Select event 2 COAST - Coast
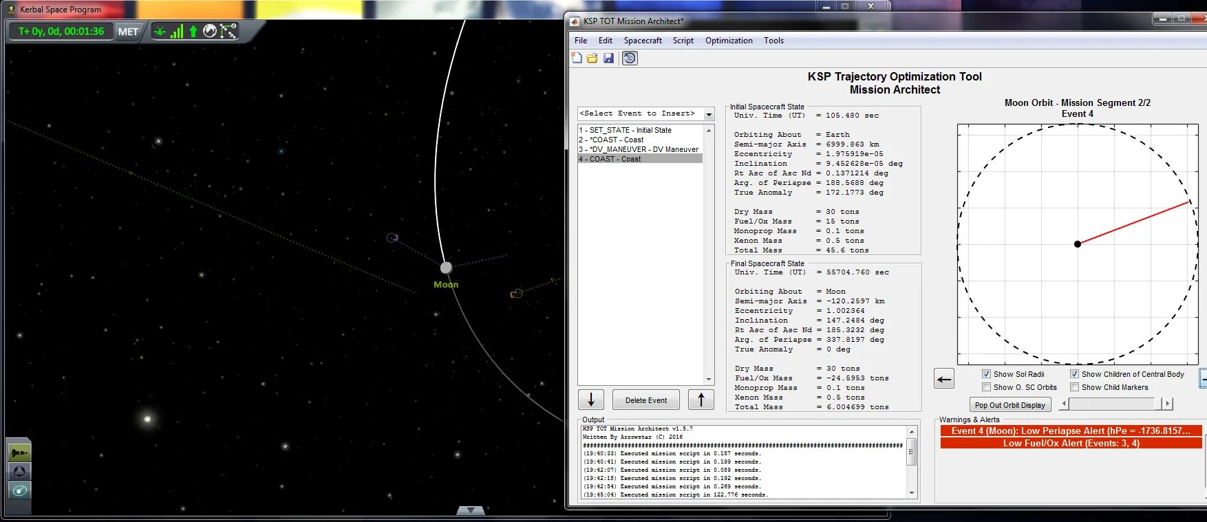1207x522 pixels. [x=640, y=140]
